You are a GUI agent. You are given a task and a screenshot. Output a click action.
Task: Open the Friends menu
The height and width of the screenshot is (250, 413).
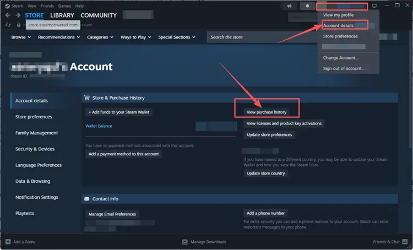click(47, 6)
